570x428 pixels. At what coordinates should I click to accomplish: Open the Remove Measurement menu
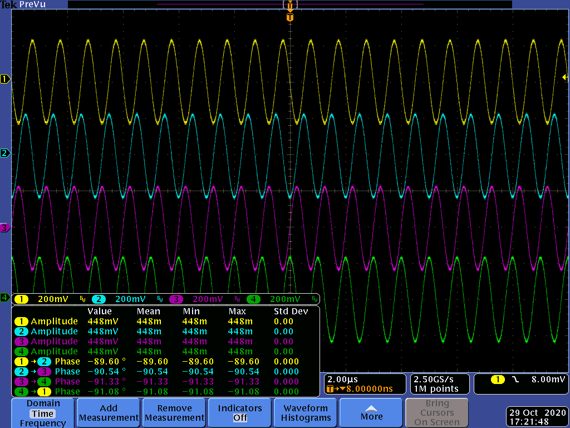(x=174, y=413)
